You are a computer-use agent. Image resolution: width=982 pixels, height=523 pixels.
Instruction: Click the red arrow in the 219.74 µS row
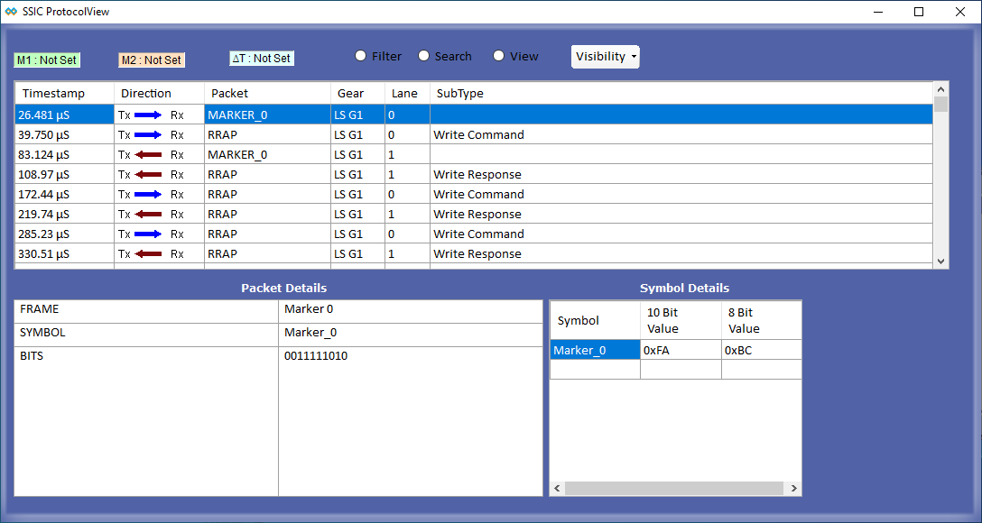(148, 215)
